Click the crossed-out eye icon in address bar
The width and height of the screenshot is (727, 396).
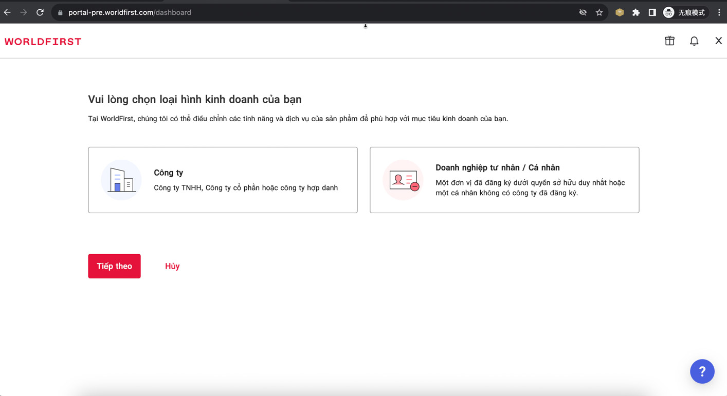583,12
